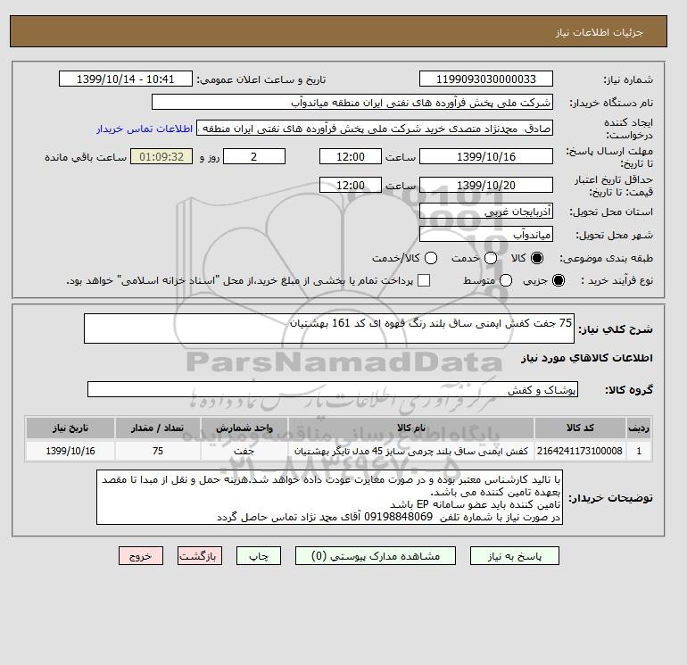Click the remaining days field showing 2
This screenshot has width=687, height=665.
coord(254,156)
